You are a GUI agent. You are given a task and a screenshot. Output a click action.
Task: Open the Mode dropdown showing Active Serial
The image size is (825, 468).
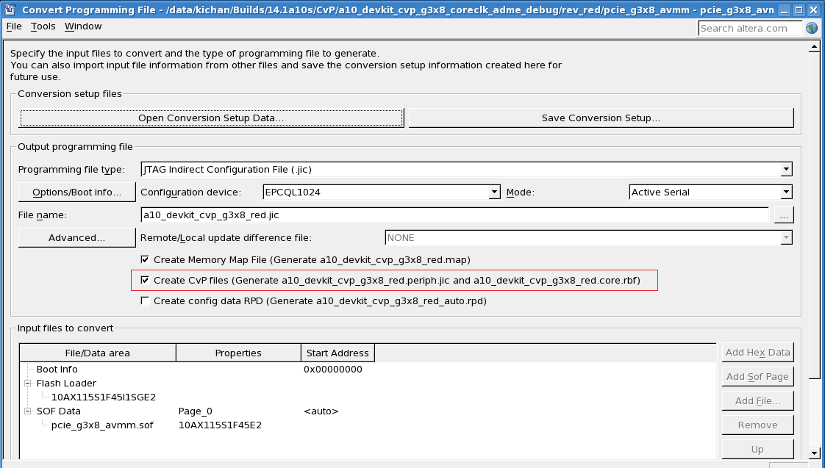(x=786, y=192)
